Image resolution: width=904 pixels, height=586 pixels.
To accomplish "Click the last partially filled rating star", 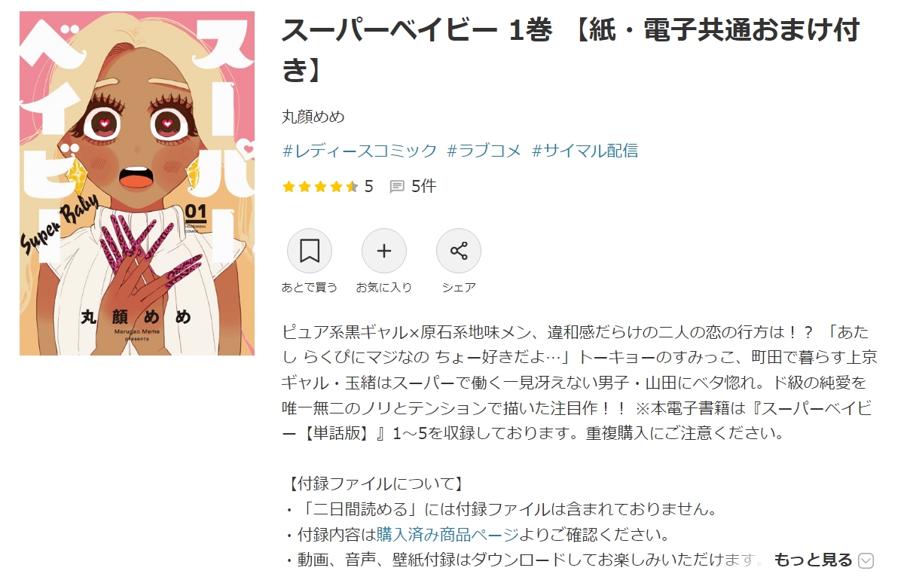I will click(352, 187).
